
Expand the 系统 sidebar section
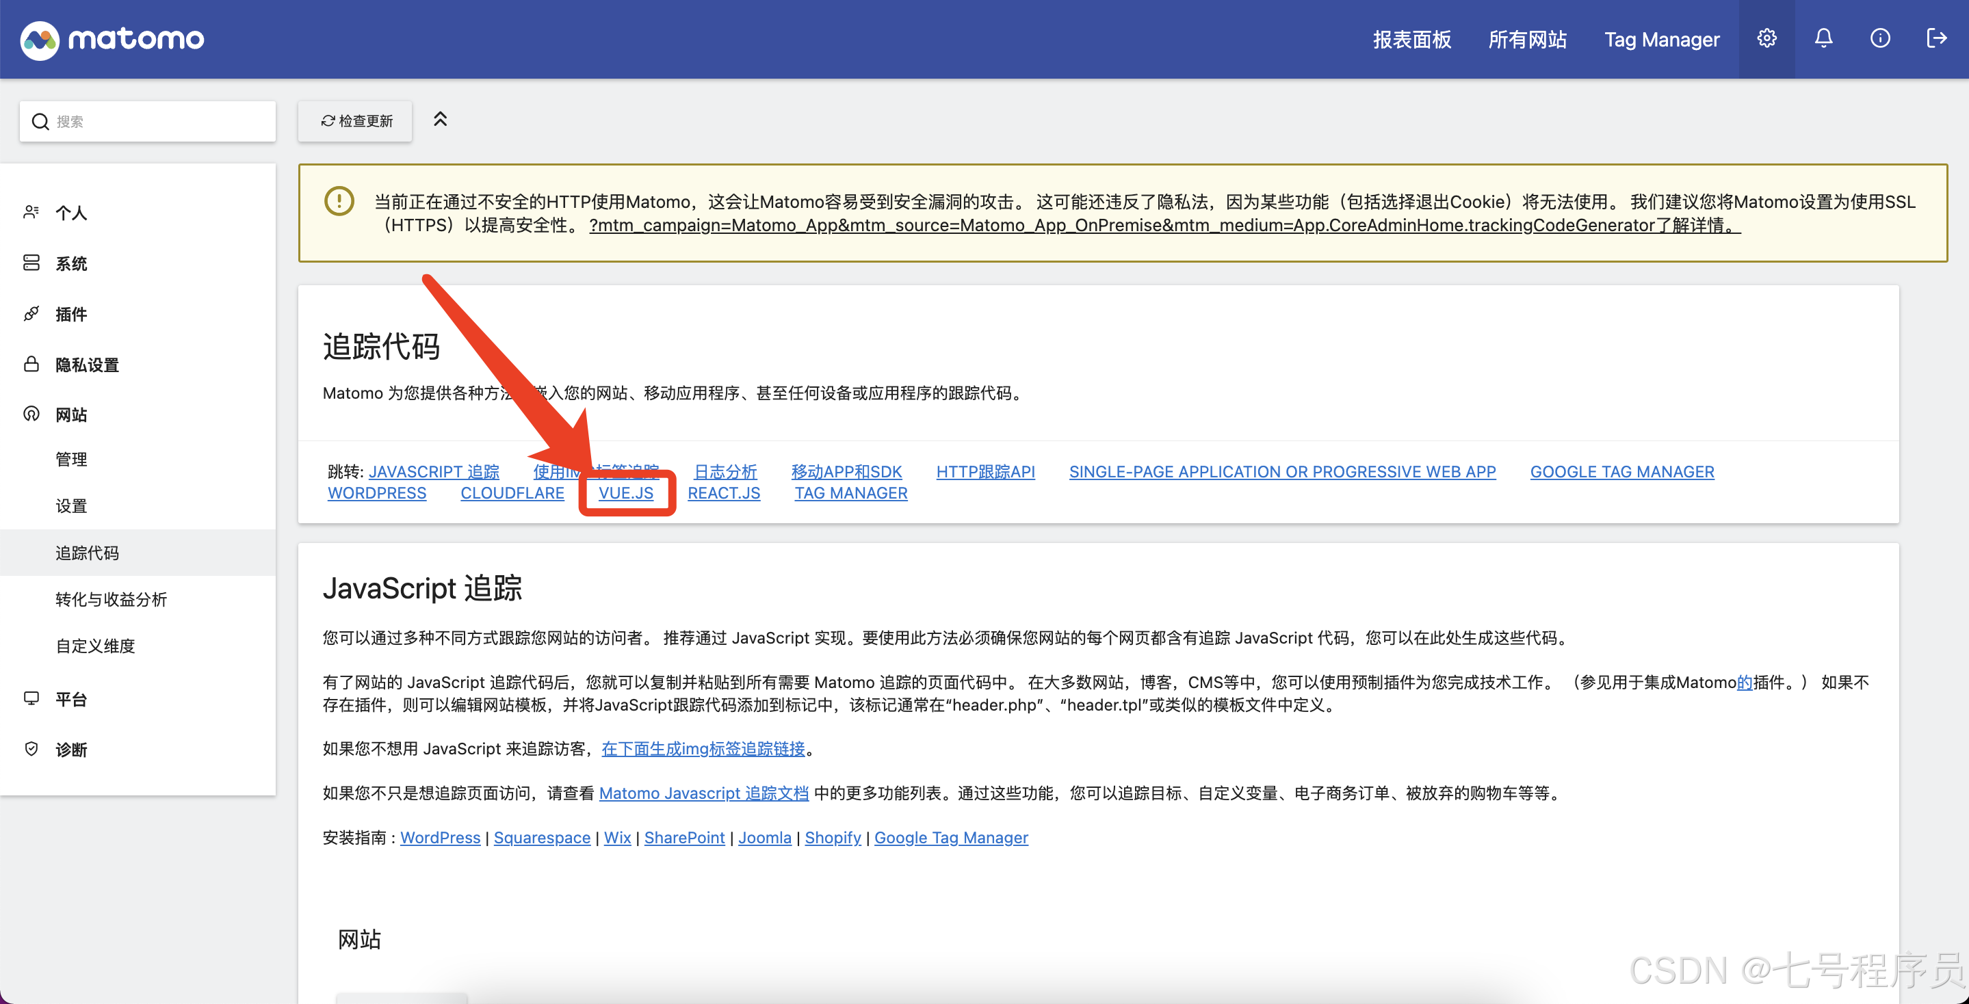[x=71, y=263]
